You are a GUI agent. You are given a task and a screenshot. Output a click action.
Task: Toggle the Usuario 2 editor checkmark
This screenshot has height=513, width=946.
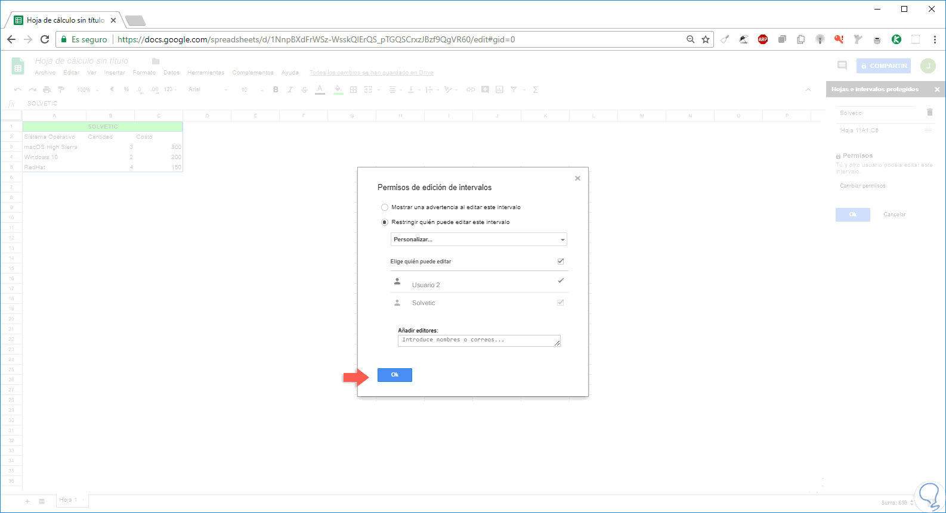(x=561, y=281)
